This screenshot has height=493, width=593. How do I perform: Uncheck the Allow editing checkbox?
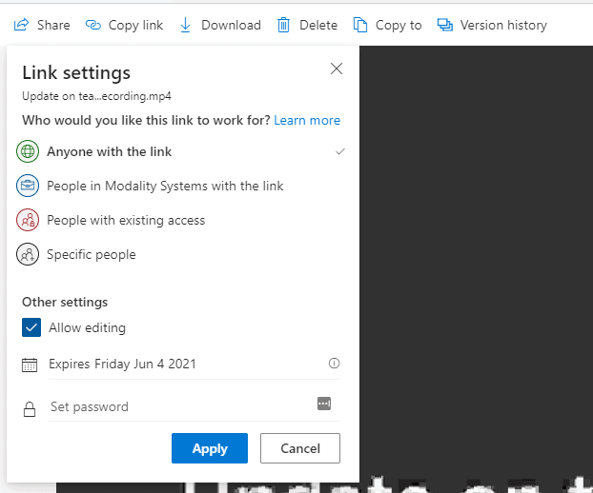coord(31,328)
